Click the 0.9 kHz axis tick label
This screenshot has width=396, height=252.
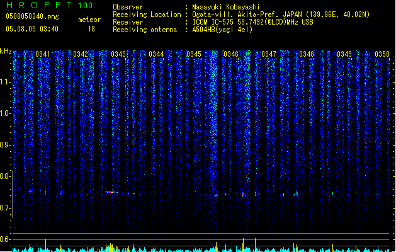[5, 145]
